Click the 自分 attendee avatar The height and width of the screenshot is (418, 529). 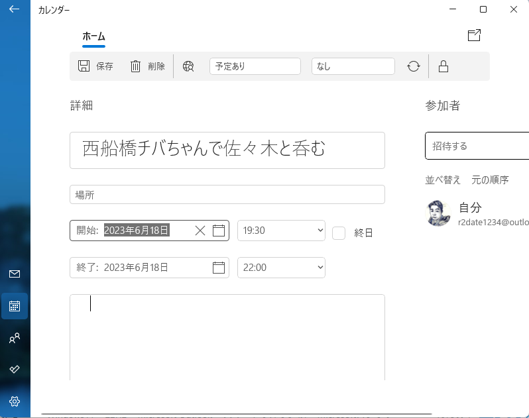[438, 213]
